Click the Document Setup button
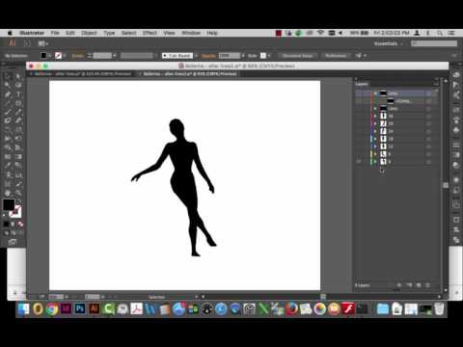This screenshot has width=463, height=347. (x=298, y=56)
